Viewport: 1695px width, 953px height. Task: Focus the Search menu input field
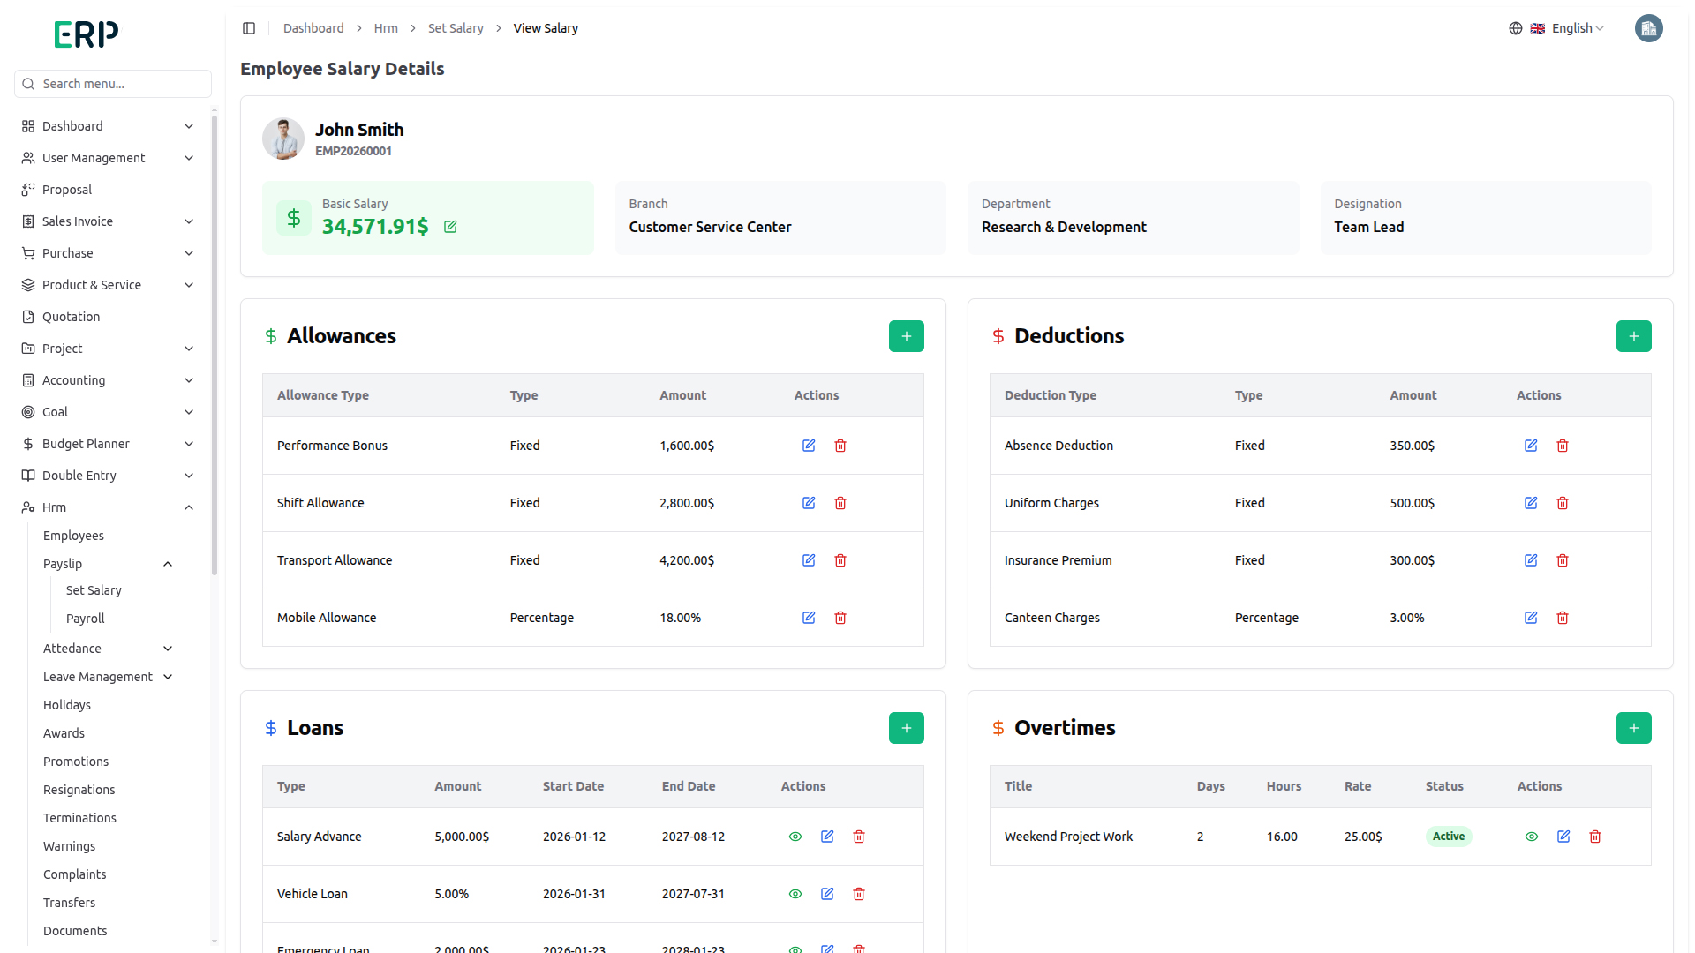pyautogui.click(x=113, y=84)
